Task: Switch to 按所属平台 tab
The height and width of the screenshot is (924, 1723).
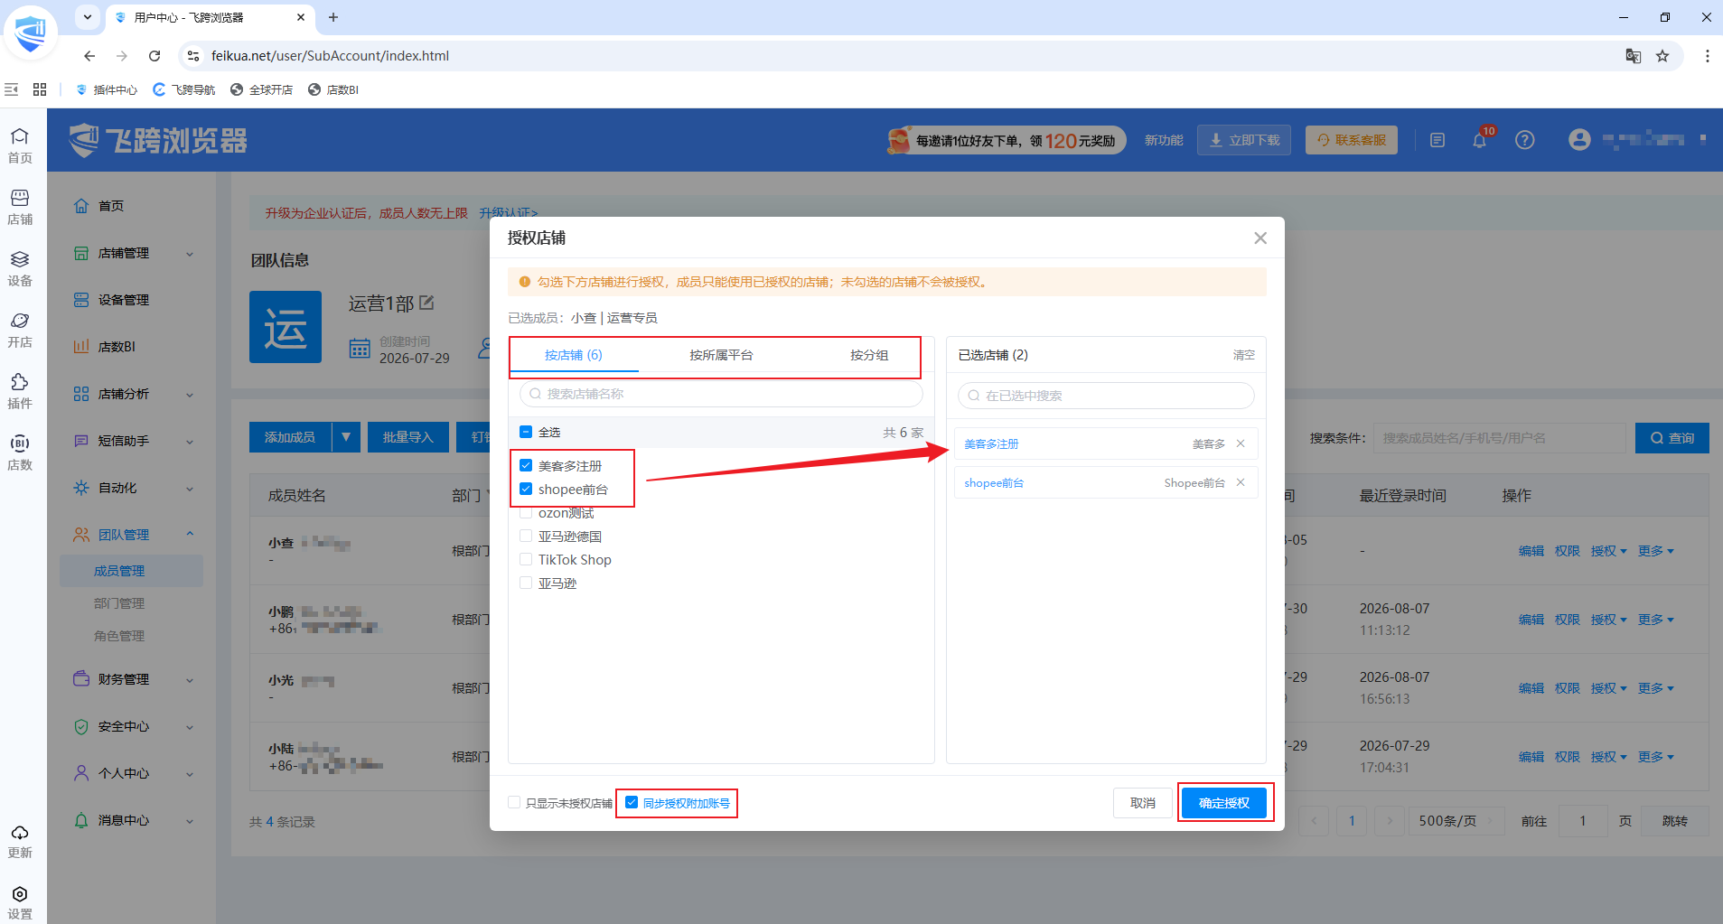Action: (x=721, y=355)
